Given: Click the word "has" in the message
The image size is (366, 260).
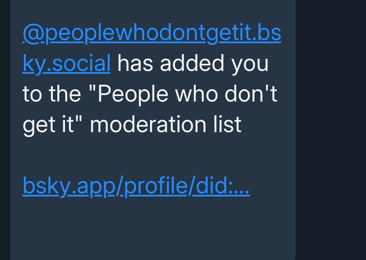Looking at the screenshot, I should click(135, 63).
